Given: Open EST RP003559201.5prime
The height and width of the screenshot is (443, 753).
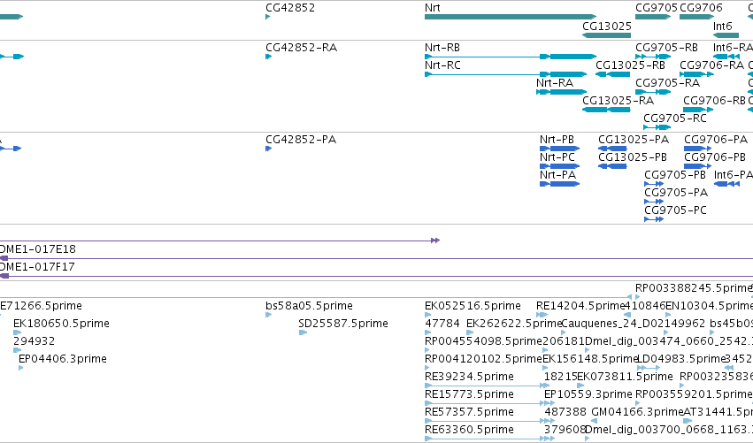Looking at the screenshot, I should click(x=694, y=395).
